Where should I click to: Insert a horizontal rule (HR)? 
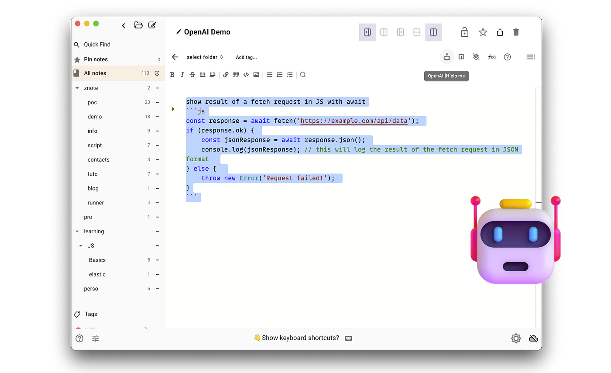(202, 75)
